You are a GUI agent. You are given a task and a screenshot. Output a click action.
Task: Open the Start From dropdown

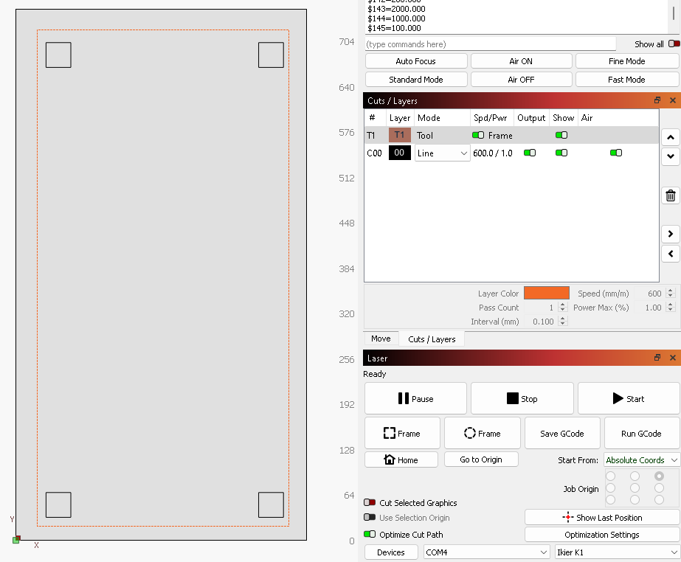coord(641,459)
